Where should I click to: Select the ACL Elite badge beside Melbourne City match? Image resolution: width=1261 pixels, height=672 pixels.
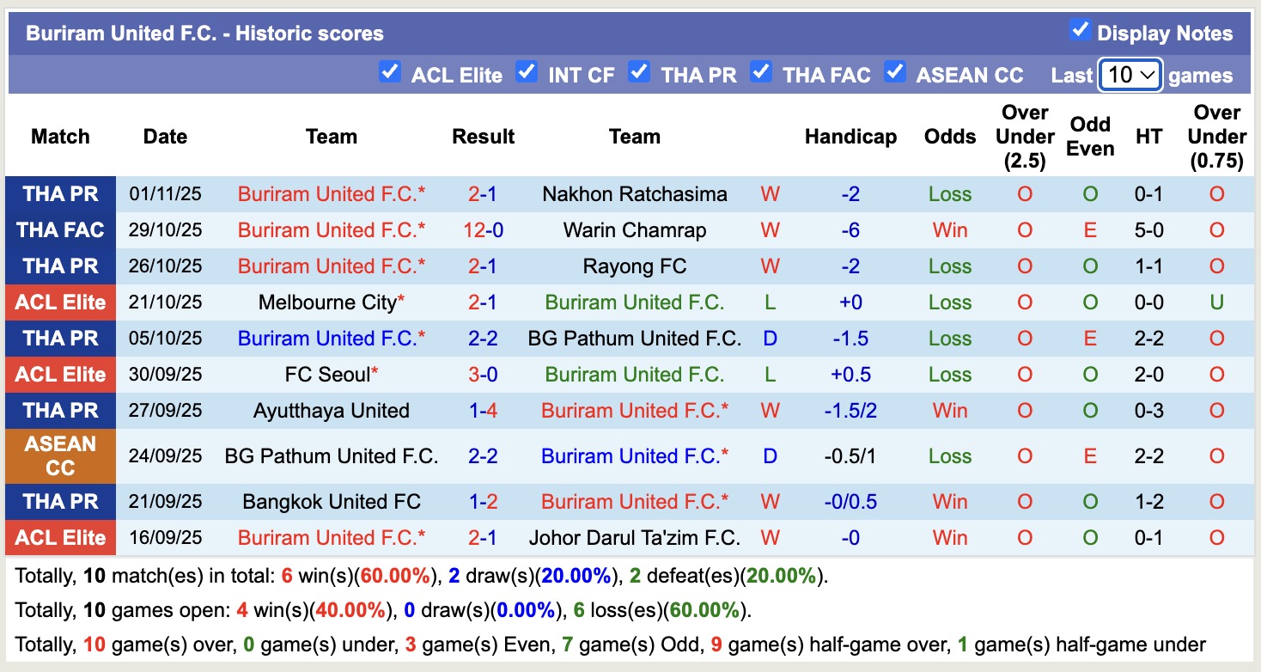60,302
